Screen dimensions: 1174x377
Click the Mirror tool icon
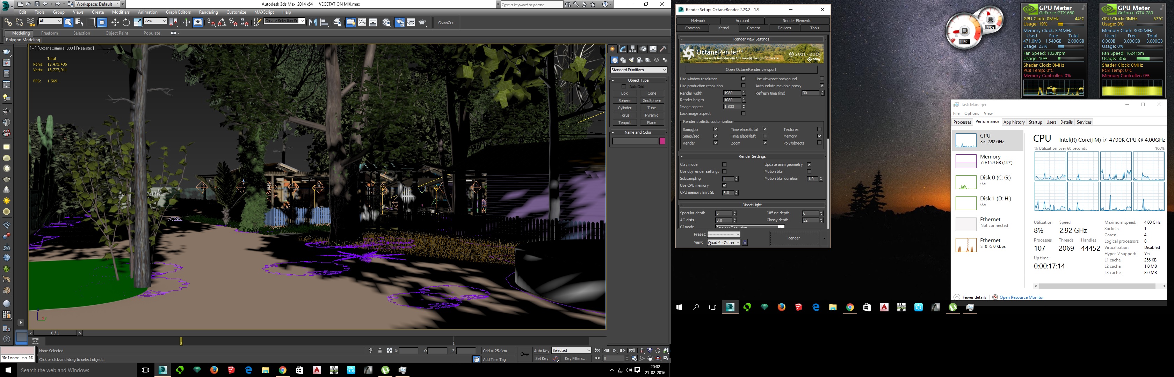(x=313, y=22)
